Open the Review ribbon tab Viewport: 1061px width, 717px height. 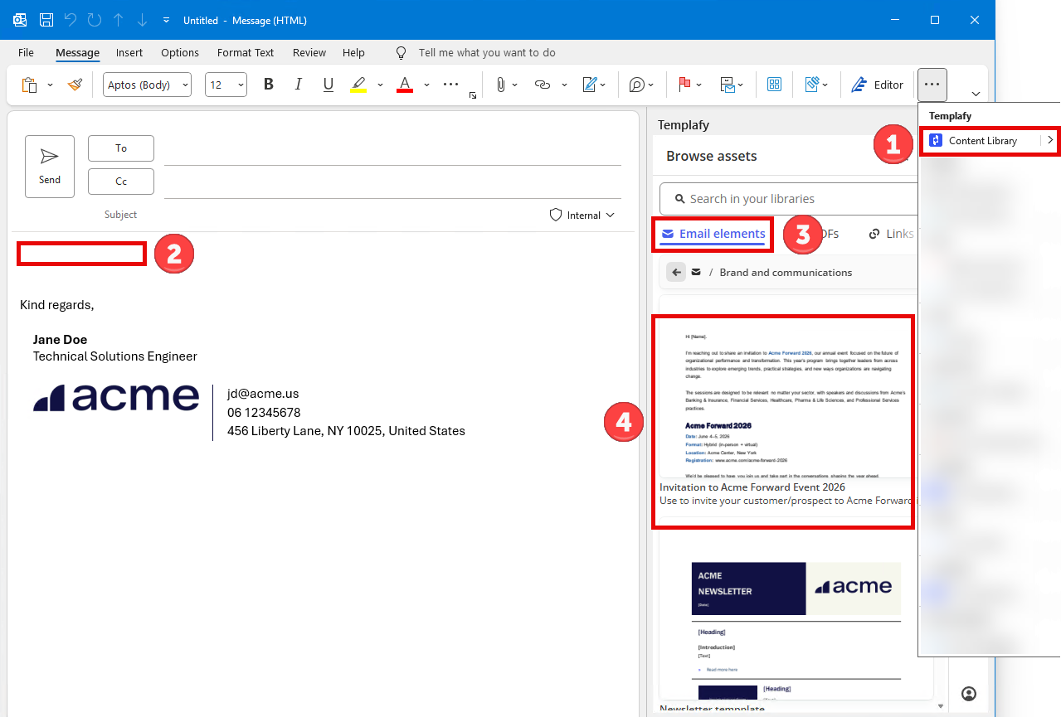309,52
